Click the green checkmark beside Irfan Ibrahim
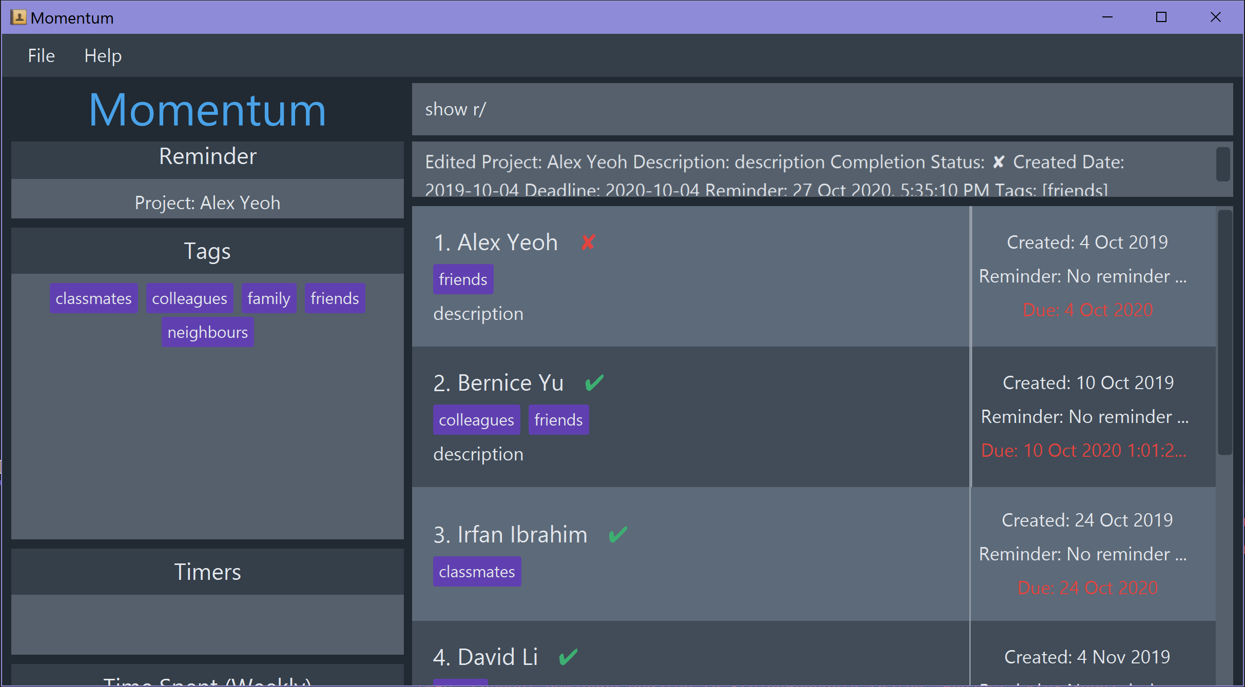The image size is (1245, 687). tap(617, 534)
